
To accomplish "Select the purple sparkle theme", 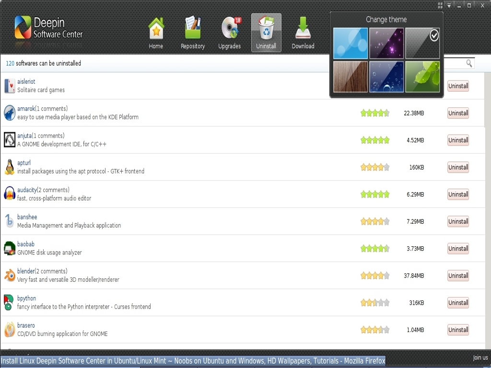I will (386, 43).
